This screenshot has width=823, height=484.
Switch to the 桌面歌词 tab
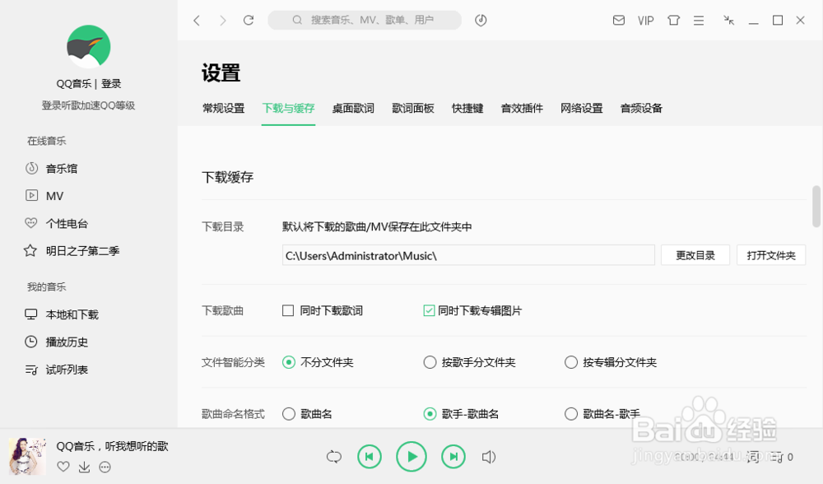353,108
